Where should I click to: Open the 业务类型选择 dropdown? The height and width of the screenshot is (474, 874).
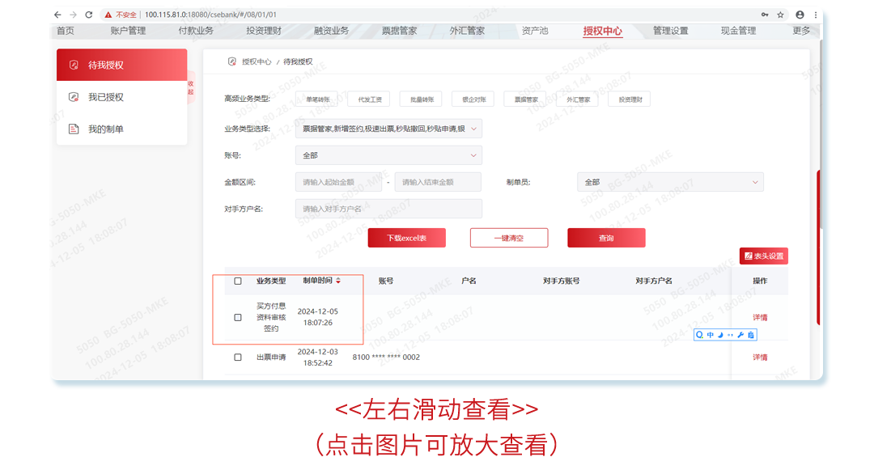click(387, 129)
